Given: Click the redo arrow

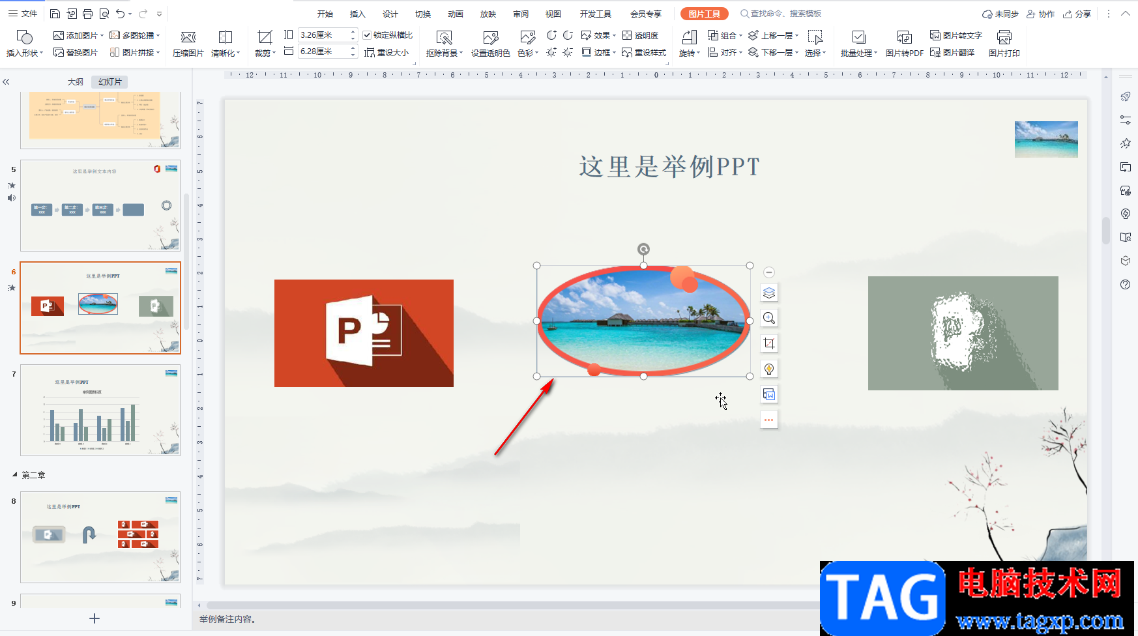Looking at the screenshot, I should click(x=143, y=14).
